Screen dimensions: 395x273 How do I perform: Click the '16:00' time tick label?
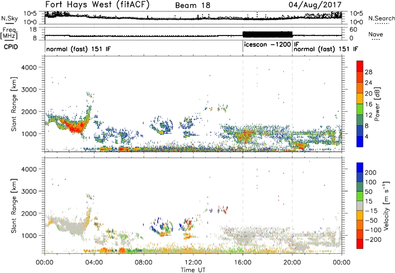pyautogui.click(x=242, y=263)
